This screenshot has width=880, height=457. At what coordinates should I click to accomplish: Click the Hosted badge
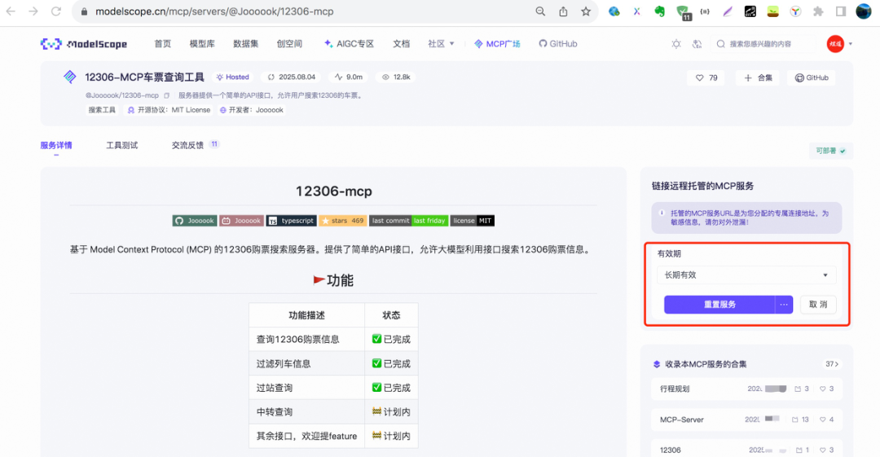point(233,77)
